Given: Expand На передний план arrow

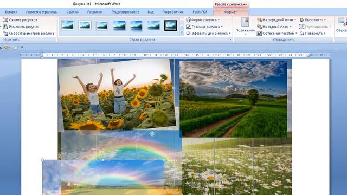Looking at the screenshot, I should pyautogui.click(x=295, y=20).
